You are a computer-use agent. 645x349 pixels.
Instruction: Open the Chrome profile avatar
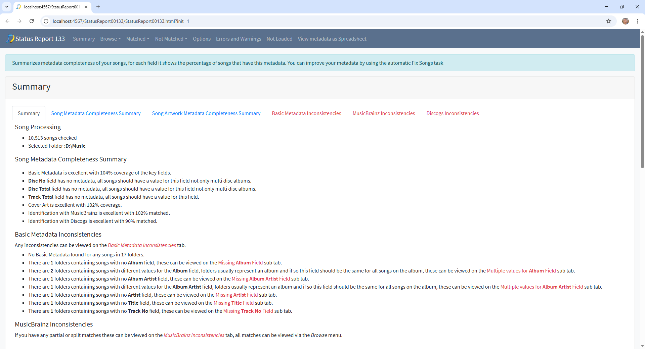pos(625,21)
